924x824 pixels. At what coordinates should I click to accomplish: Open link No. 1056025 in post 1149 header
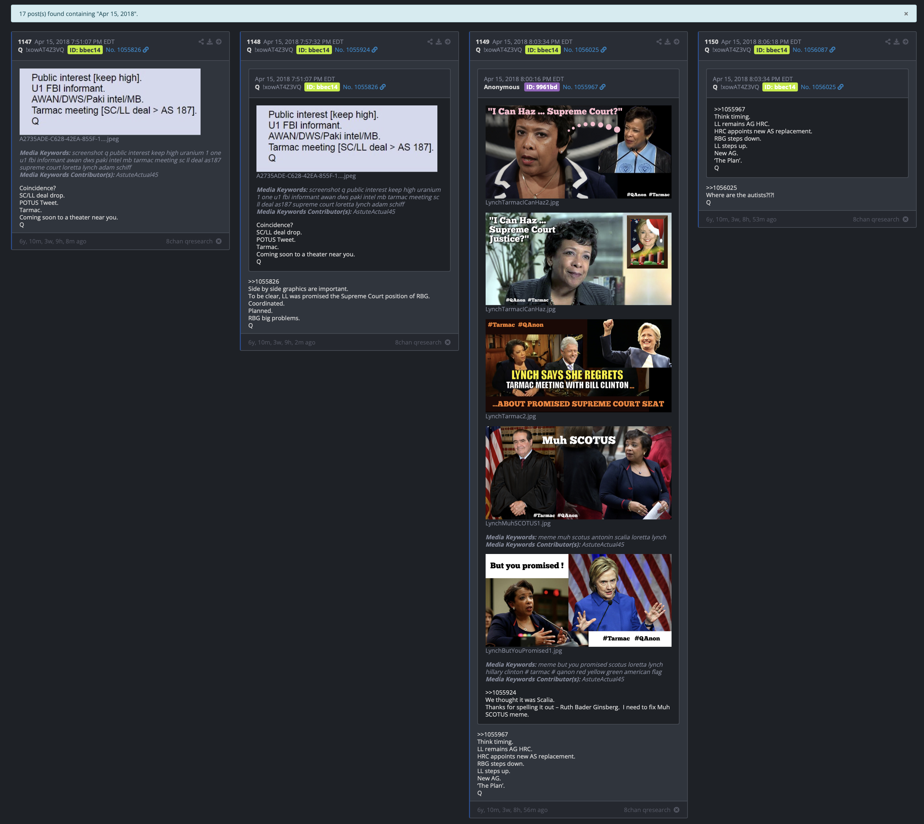(x=581, y=50)
